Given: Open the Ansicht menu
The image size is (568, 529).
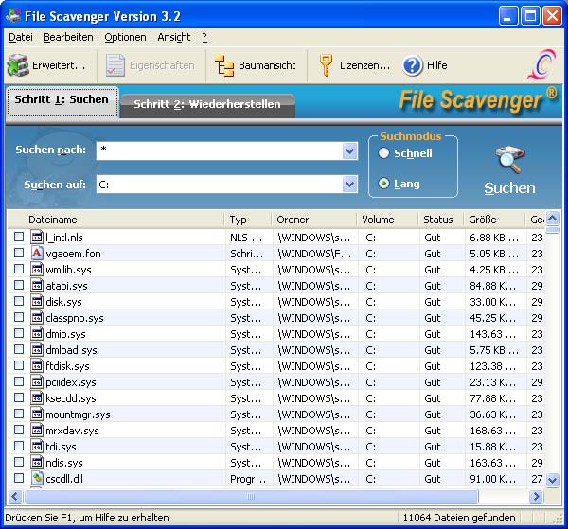Looking at the screenshot, I should pos(174,37).
